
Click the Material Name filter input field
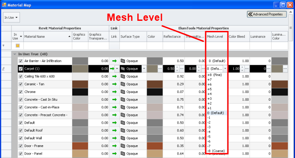point(48,46)
